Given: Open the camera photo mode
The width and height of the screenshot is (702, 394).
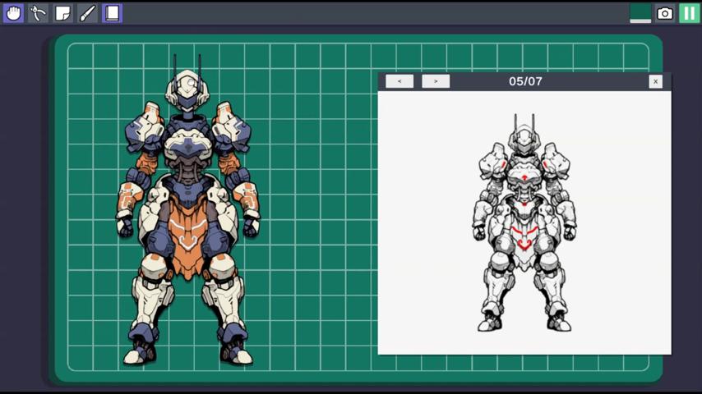Looking at the screenshot, I should pos(665,13).
